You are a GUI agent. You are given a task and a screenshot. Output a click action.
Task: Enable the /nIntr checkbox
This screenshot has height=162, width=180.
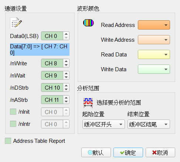pos(13,124)
